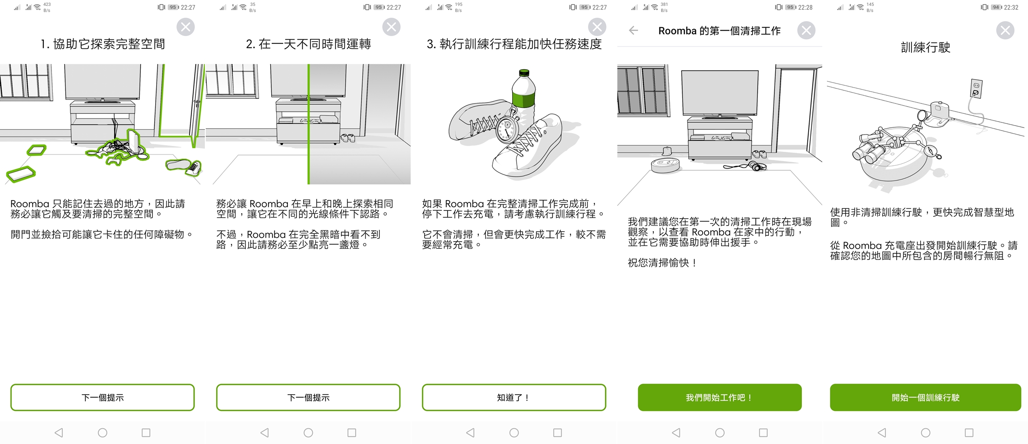Tap 下一個提示 on tip 1 screen
1028x444 pixels.
[x=102, y=397]
